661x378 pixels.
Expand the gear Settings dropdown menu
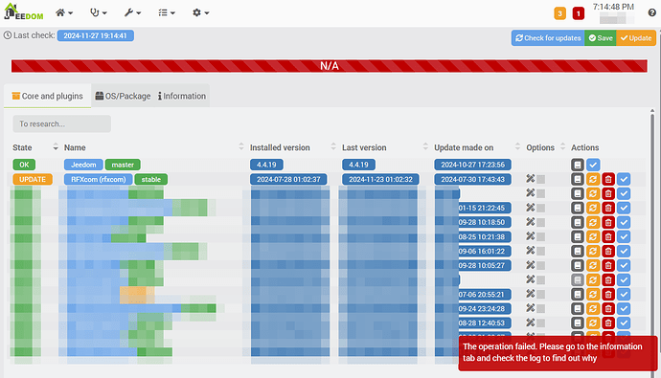pos(200,12)
